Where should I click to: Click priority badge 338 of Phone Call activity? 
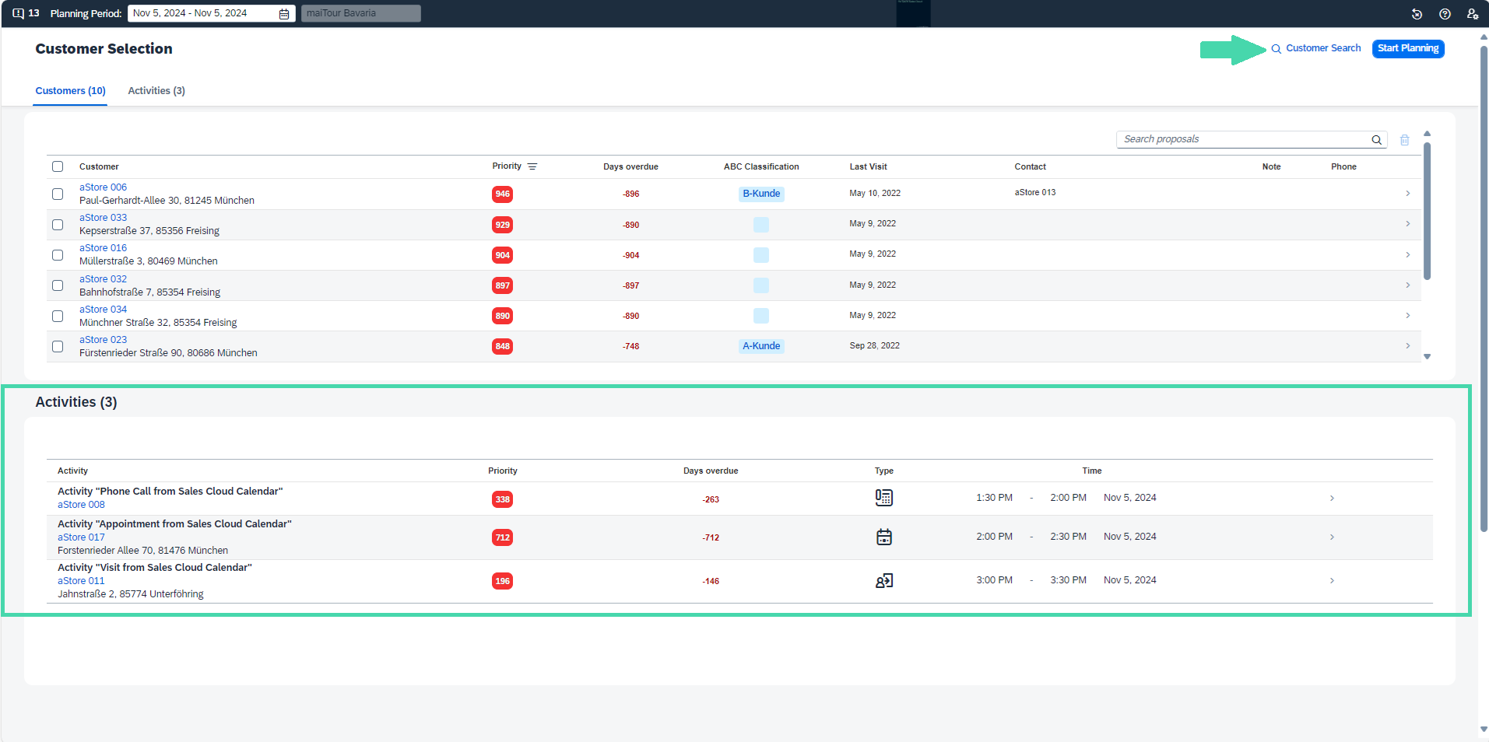pos(503,499)
